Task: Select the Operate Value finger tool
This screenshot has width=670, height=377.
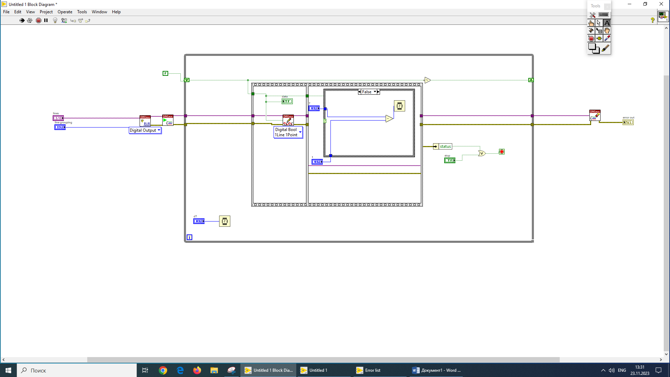Action: click(591, 23)
